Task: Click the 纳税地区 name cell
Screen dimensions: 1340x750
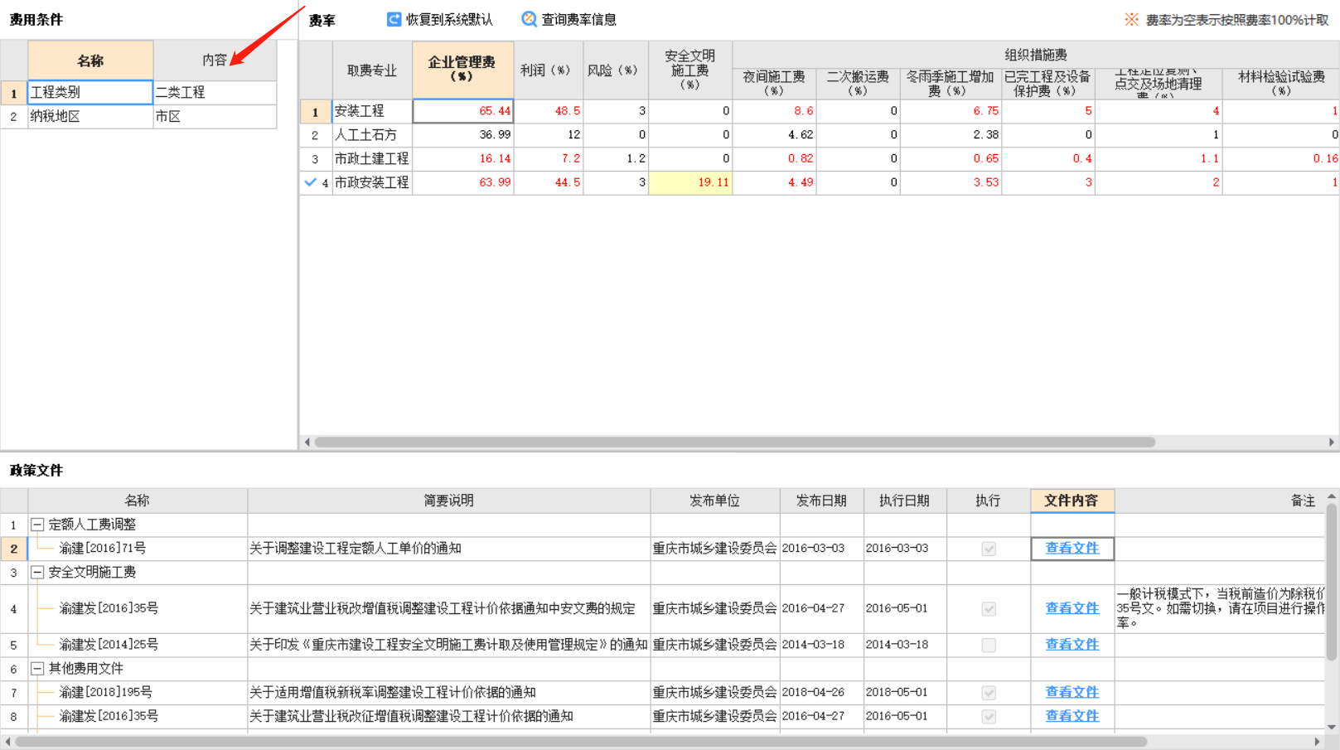Action: [x=90, y=117]
